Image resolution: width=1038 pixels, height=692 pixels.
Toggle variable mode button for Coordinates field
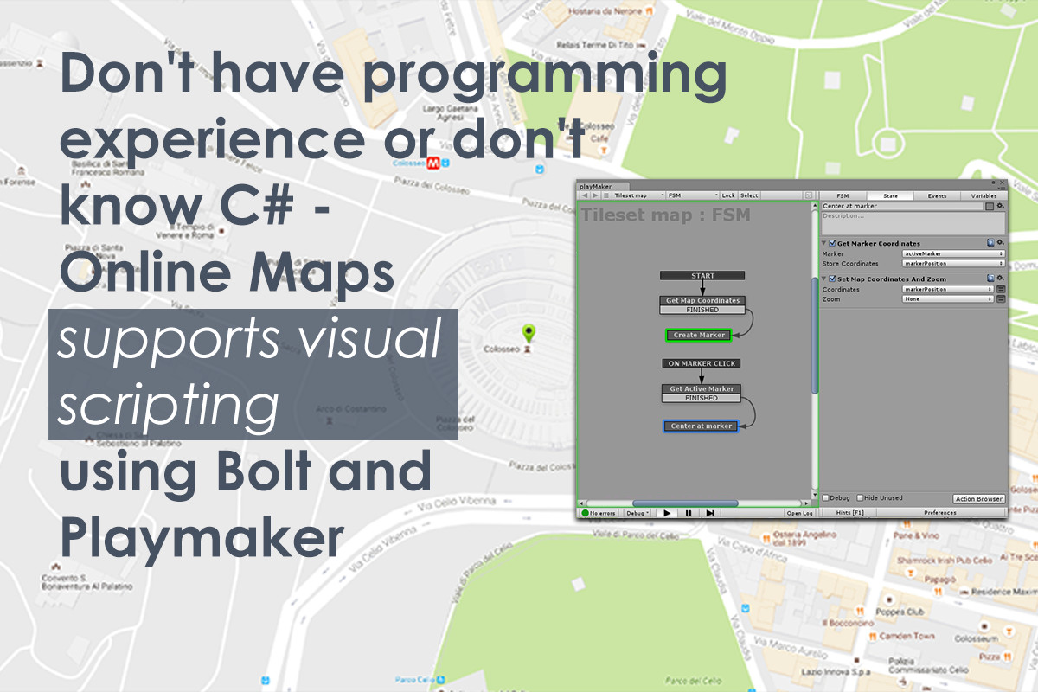[x=1001, y=289]
